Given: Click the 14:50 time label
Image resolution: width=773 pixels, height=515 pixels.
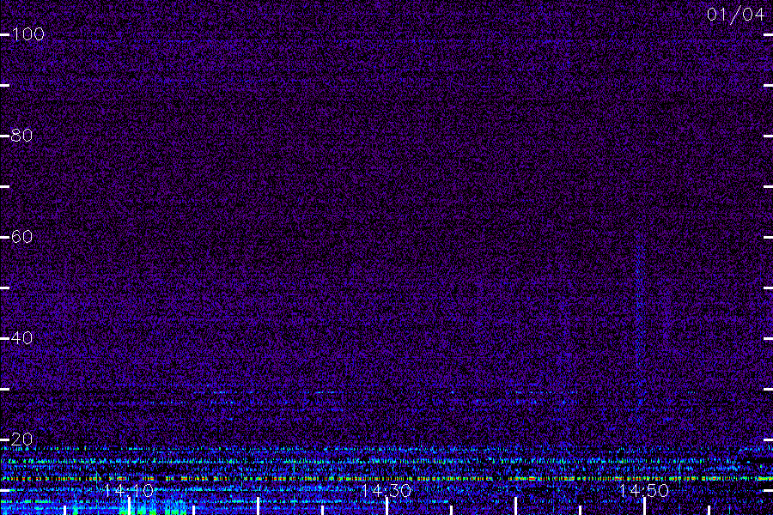Looking at the screenshot, I should [x=643, y=490].
